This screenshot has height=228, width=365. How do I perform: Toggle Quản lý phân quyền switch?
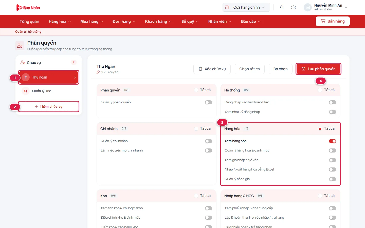[209, 102]
